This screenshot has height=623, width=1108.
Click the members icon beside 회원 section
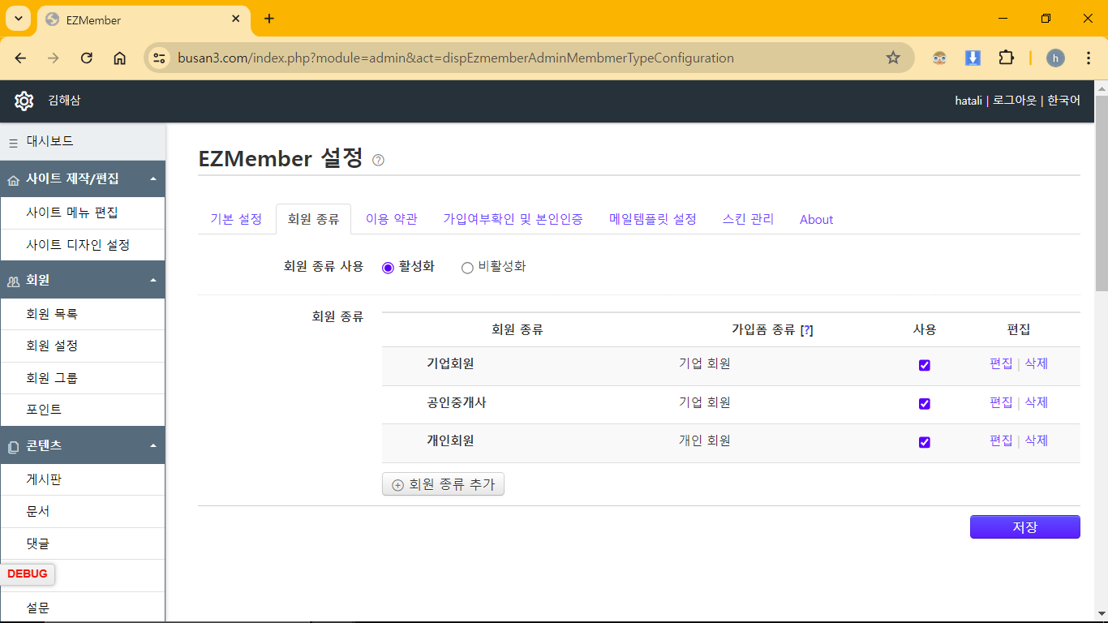(13, 281)
